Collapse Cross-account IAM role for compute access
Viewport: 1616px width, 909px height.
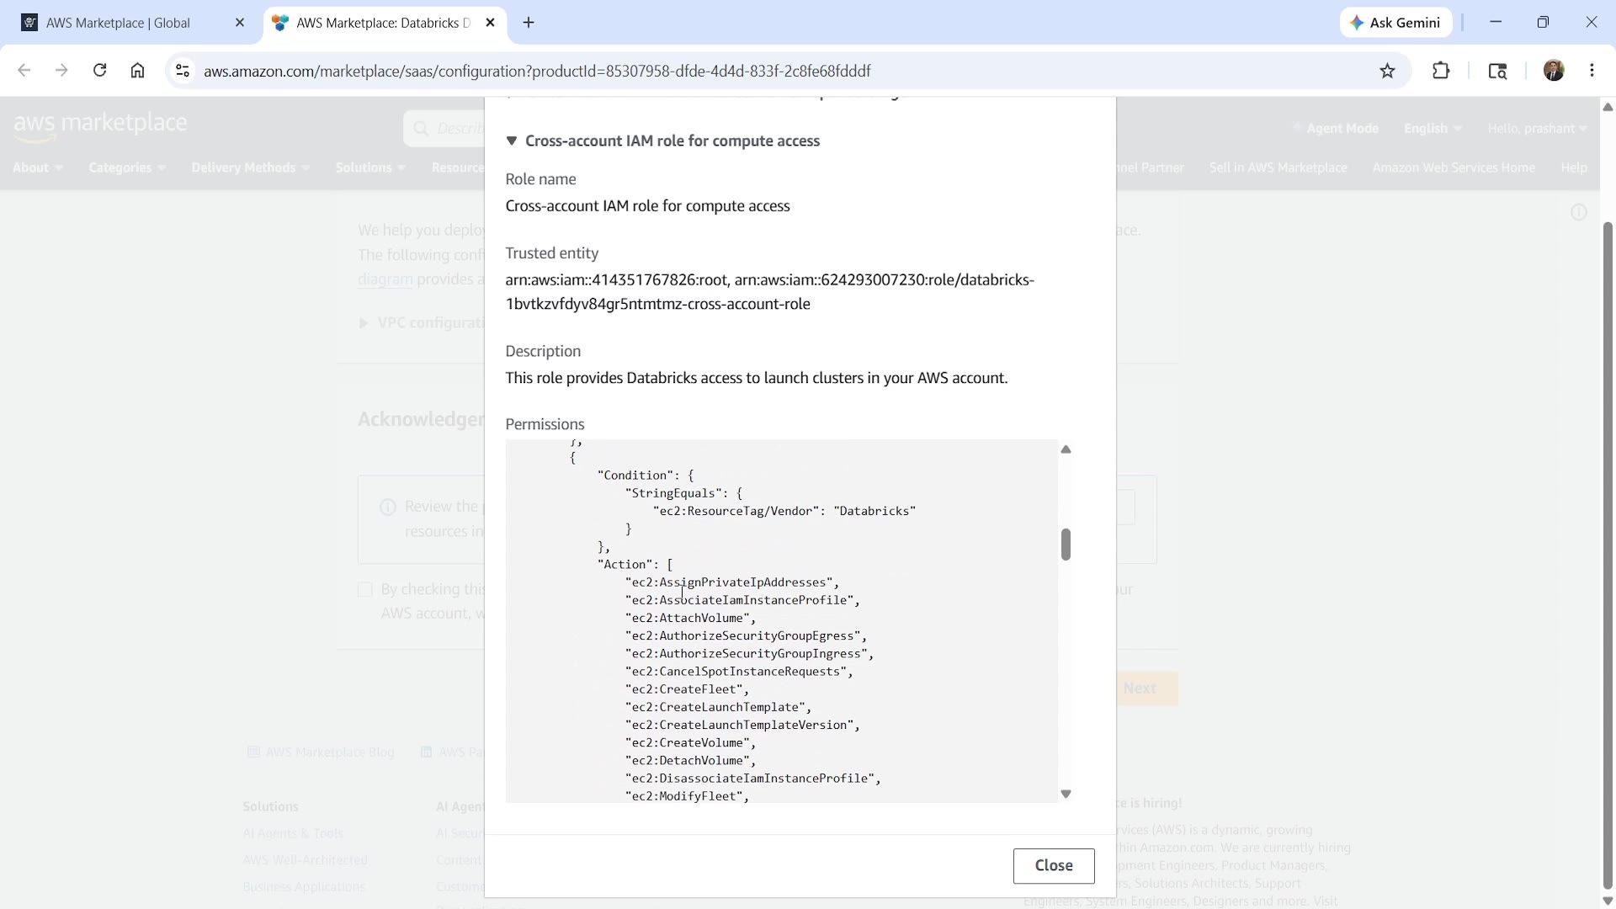(x=662, y=141)
